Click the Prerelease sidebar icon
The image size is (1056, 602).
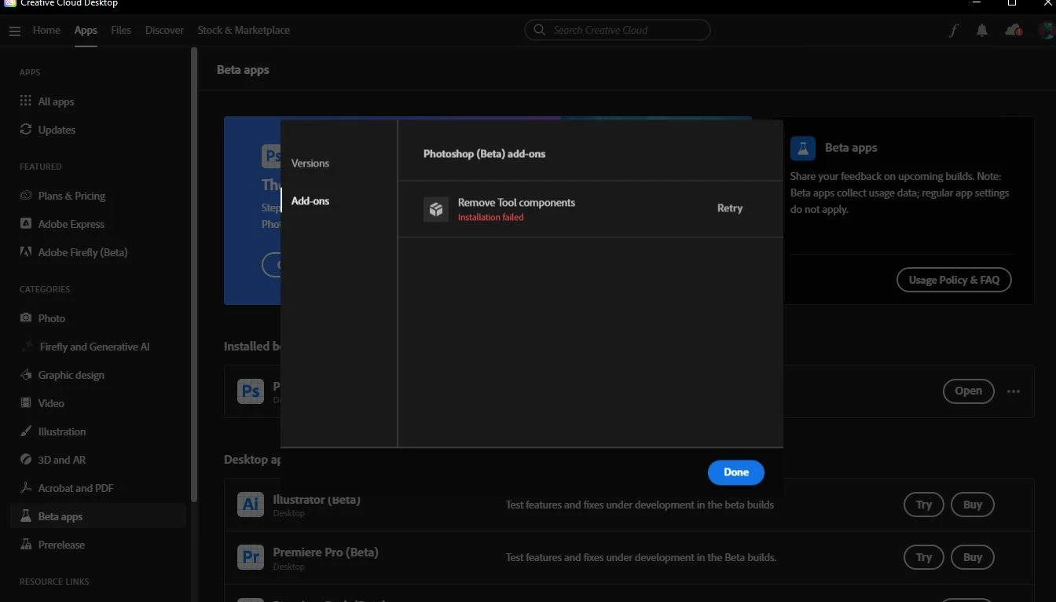tap(26, 545)
